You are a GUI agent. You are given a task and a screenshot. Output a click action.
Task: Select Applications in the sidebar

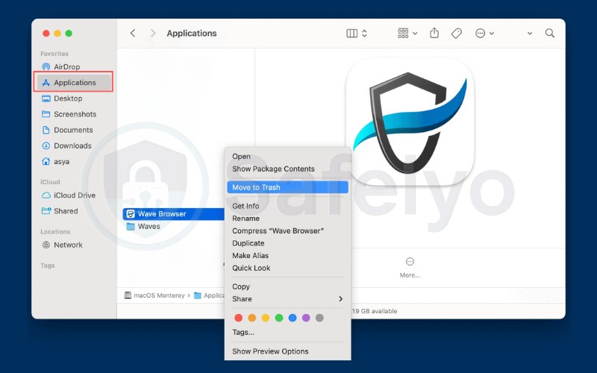point(74,83)
